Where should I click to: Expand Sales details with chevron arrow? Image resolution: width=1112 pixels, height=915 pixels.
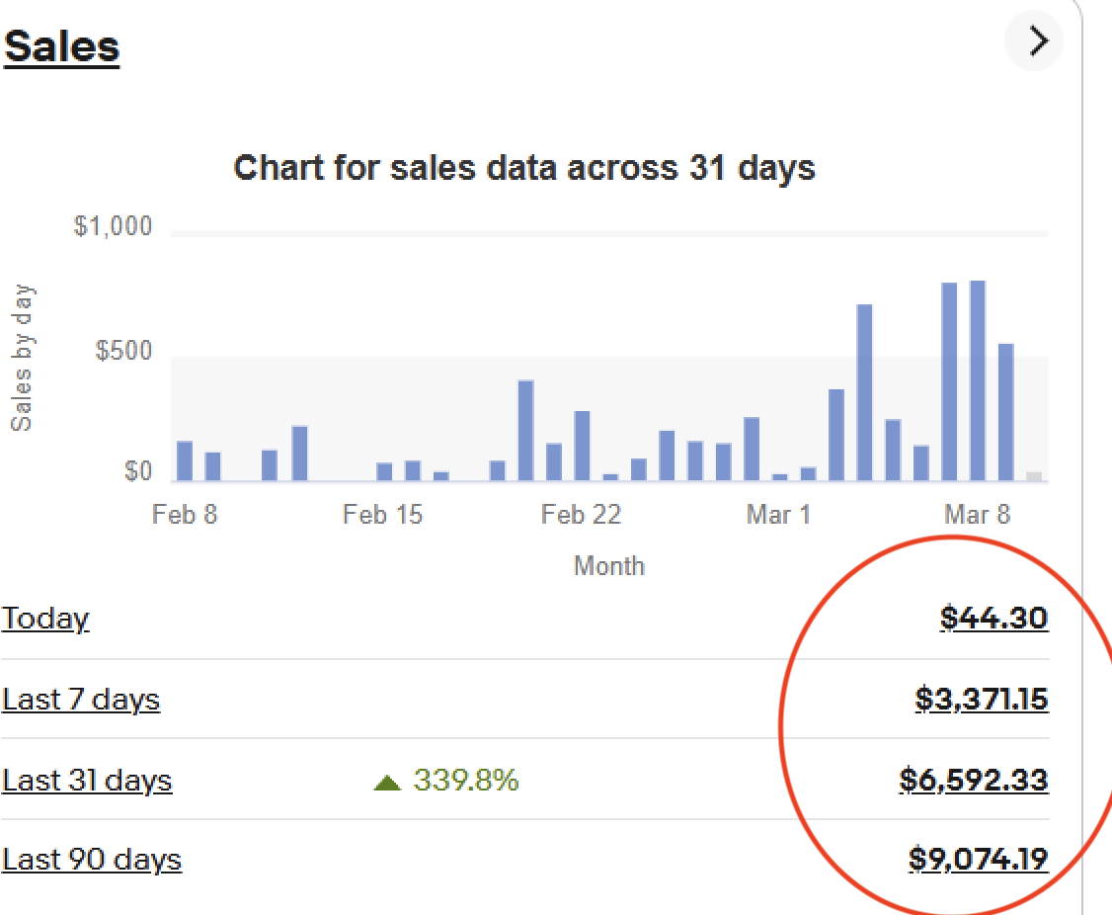click(1036, 42)
